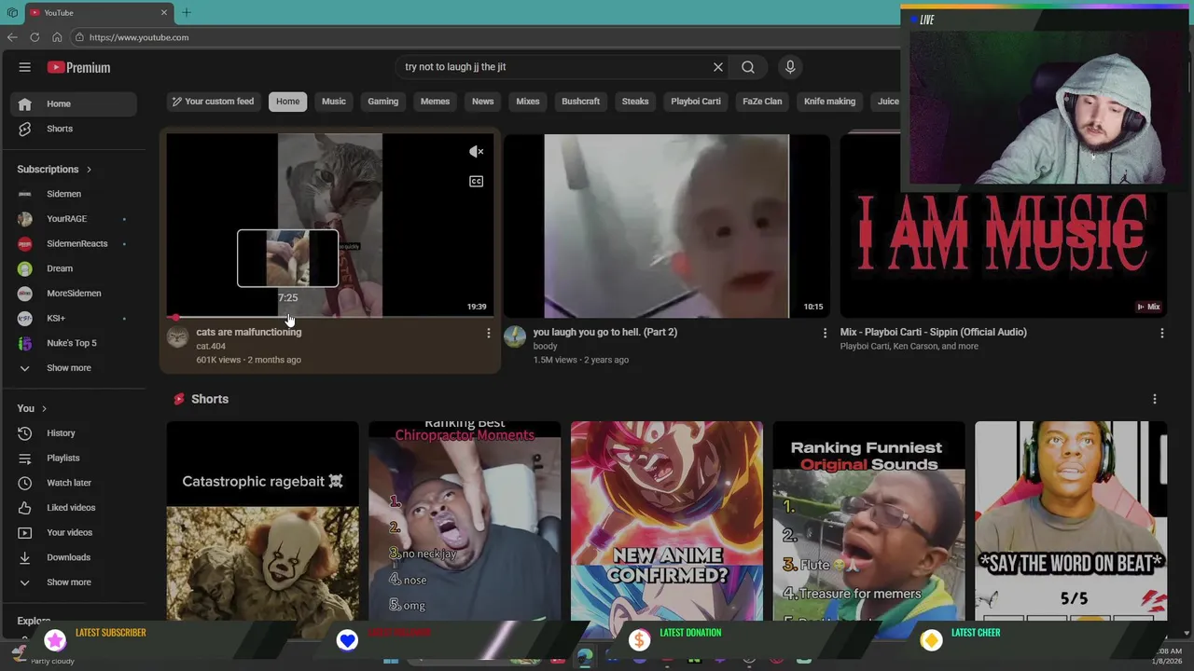Go back in the browser
The width and height of the screenshot is (1194, 671).
(x=12, y=37)
